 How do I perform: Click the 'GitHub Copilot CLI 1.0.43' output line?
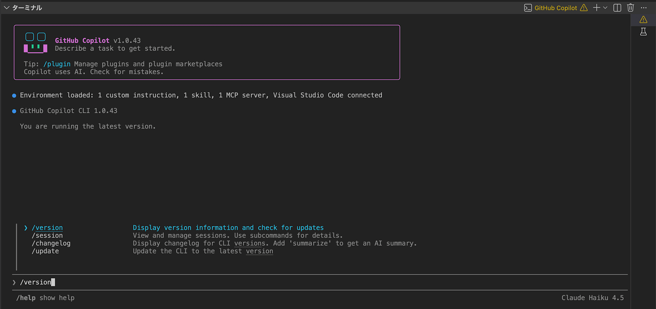(69, 111)
